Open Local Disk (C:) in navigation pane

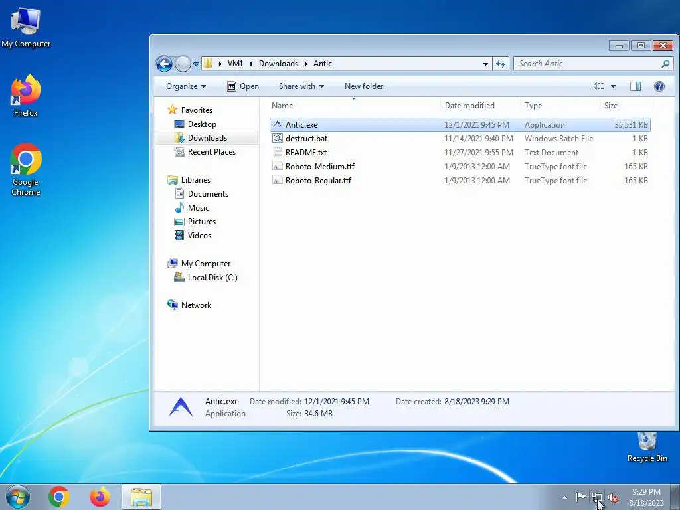(212, 278)
